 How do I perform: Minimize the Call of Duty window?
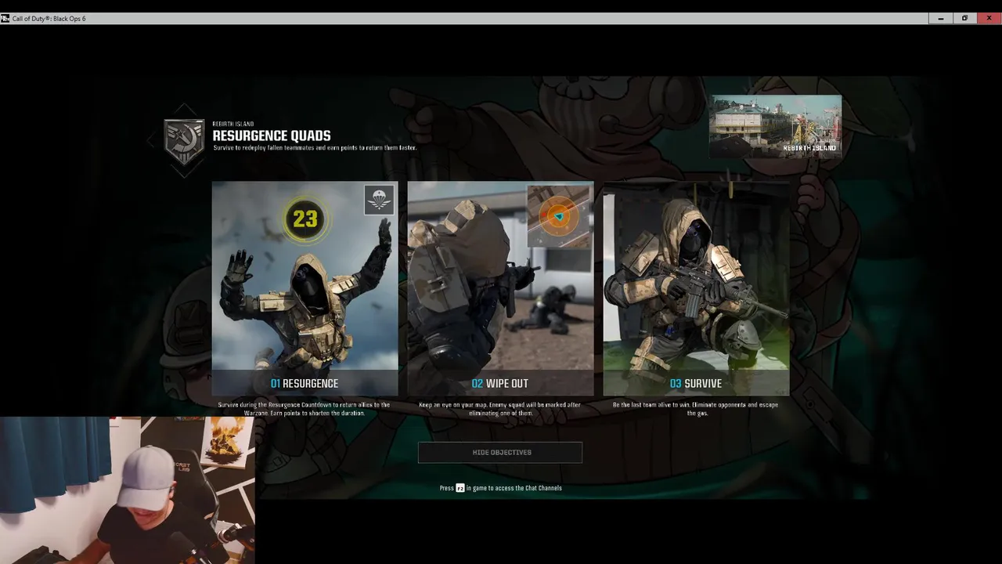(940, 18)
